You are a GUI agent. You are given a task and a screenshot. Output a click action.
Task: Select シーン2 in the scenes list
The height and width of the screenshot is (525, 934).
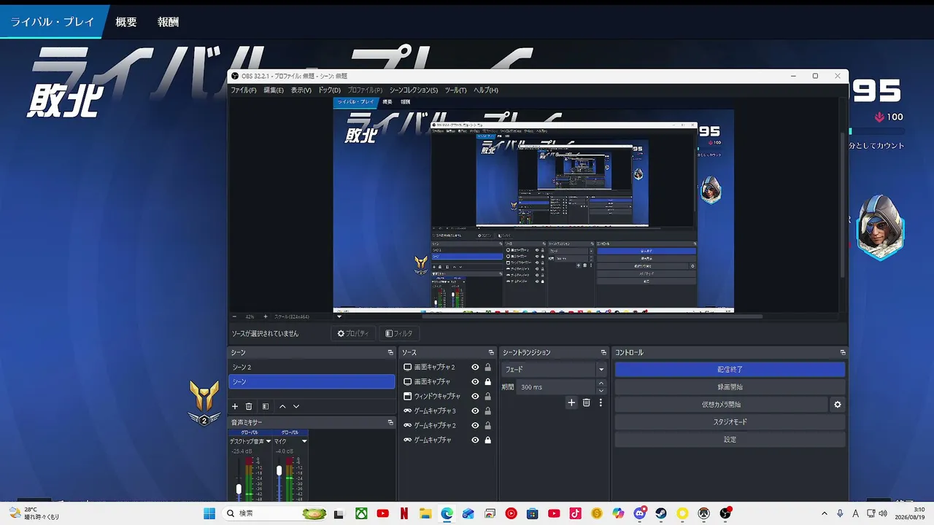[312, 367]
